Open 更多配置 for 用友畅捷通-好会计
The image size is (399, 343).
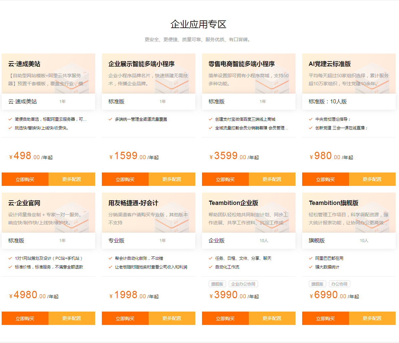tap(172, 318)
